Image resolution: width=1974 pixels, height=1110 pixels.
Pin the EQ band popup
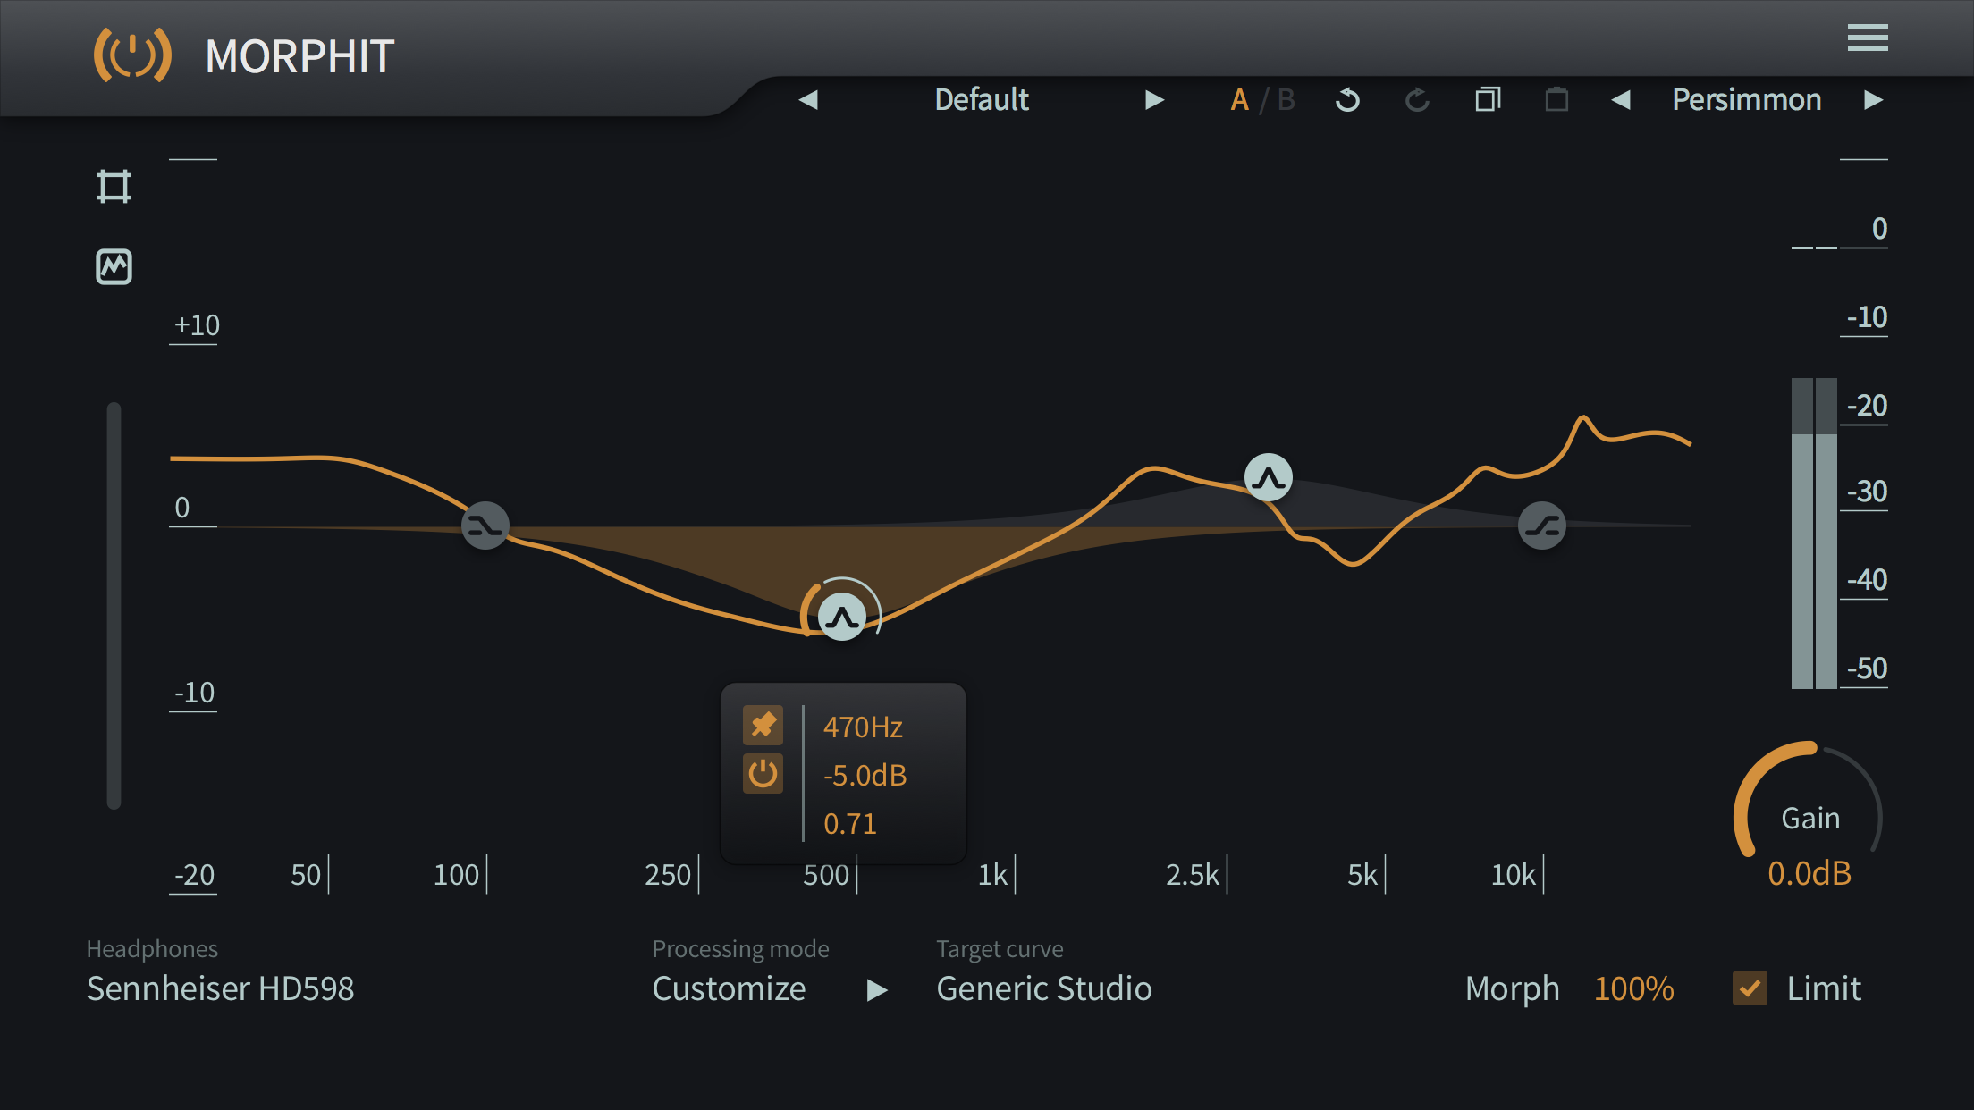[763, 725]
